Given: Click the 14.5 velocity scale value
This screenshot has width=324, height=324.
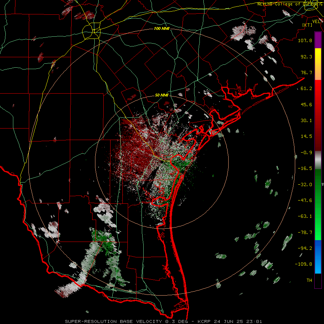Looking at the screenshot, I should click(306, 136).
